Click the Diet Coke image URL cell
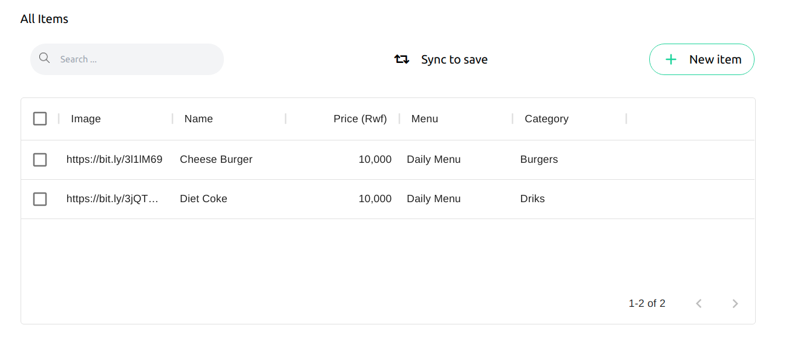 pyautogui.click(x=113, y=199)
